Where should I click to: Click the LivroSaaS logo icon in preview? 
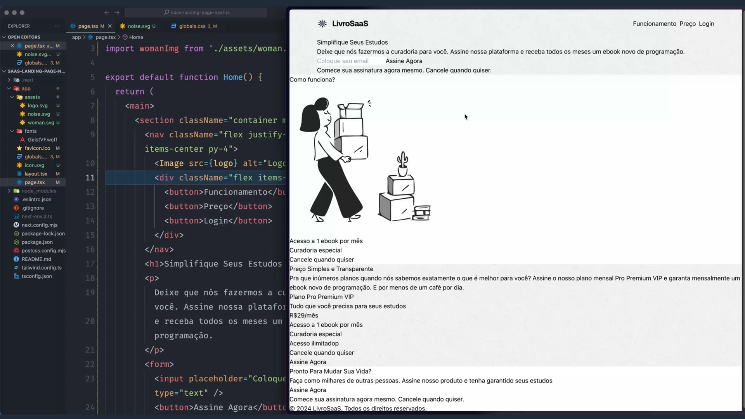[x=322, y=24]
